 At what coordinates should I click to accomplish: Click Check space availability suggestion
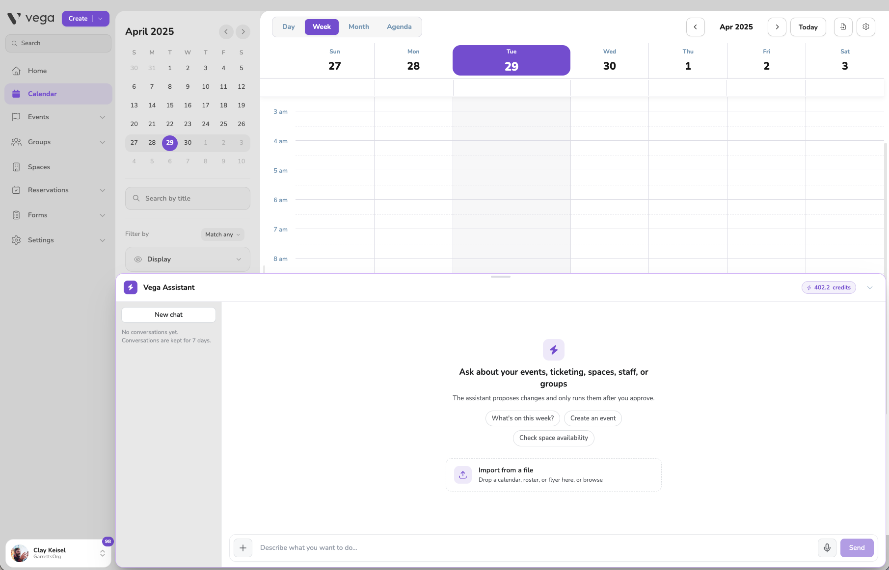click(x=554, y=438)
